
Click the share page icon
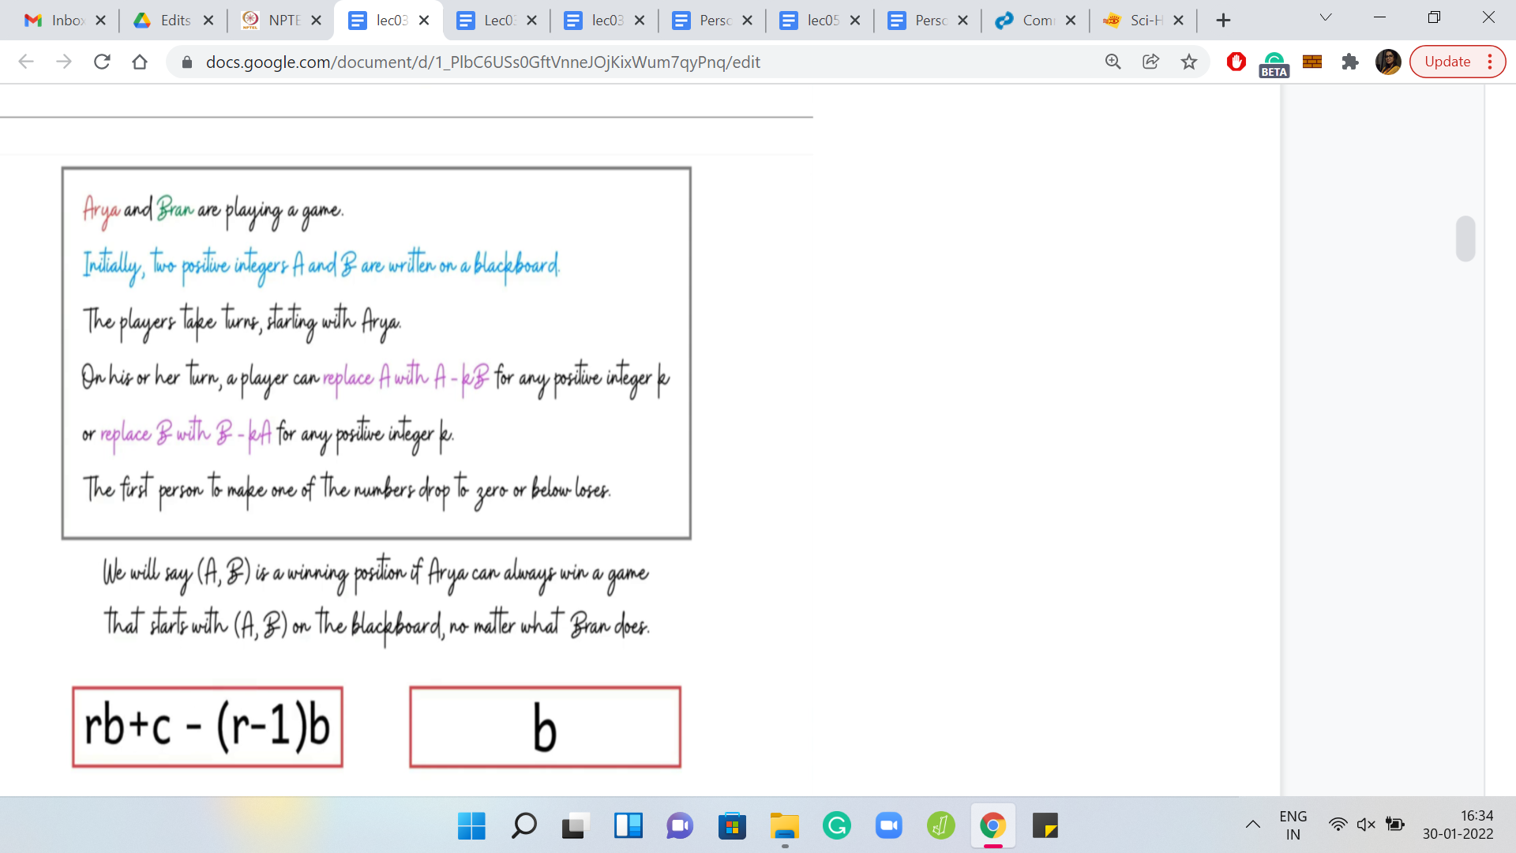1150,62
